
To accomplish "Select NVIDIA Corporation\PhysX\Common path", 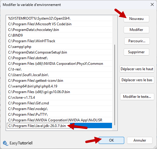I will tap(59, 64).
